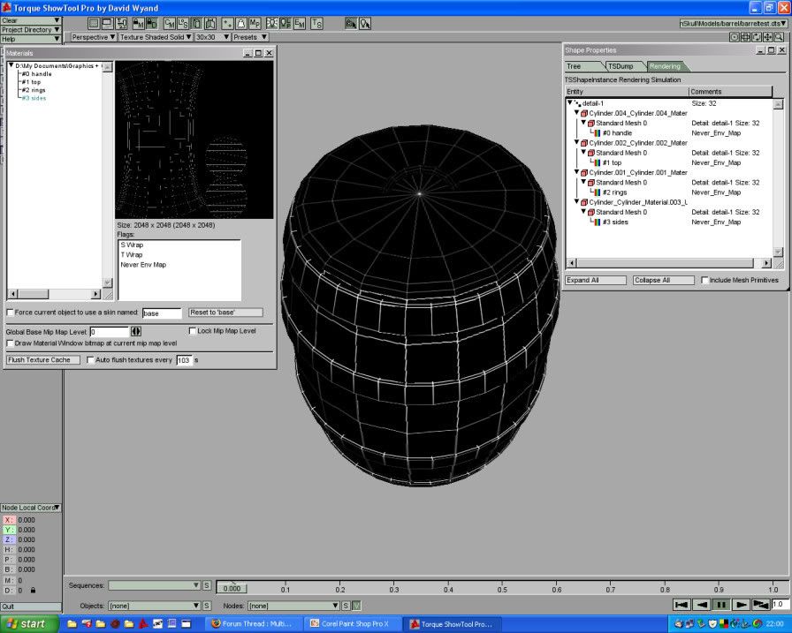Check Include Mesh Primitives option
The height and width of the screenshot is (633, 792).
point(704,281)
